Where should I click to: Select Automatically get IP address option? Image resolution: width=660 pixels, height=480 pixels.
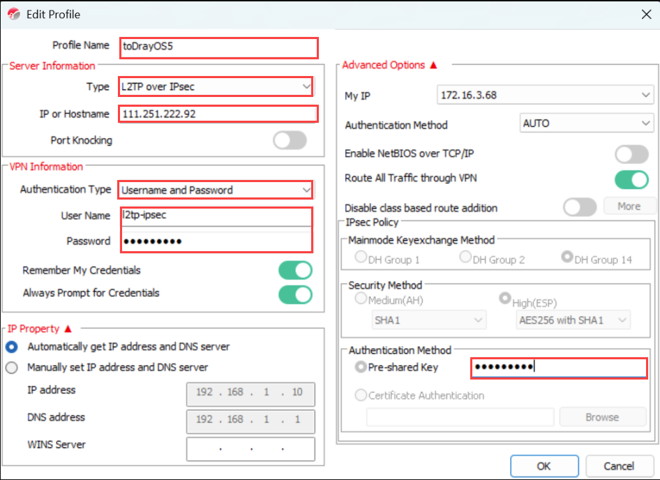[x=12, y=347]
